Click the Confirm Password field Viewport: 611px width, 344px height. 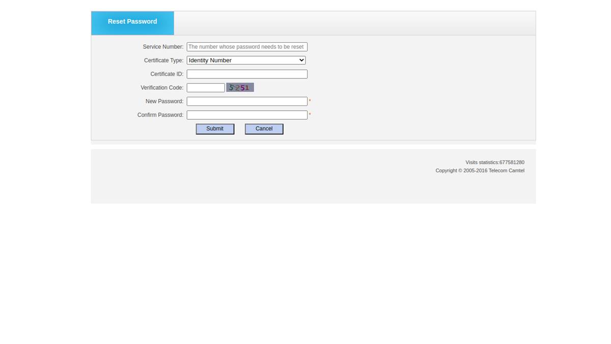coord(246,115)
